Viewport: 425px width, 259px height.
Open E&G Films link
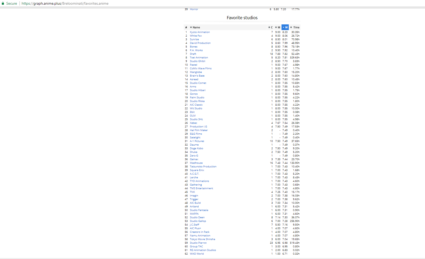[x=196, y=134]
